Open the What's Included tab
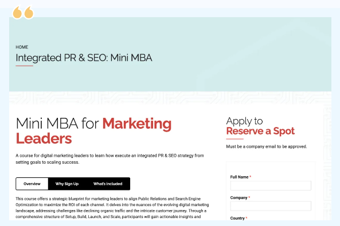 [x=108, y=184]
